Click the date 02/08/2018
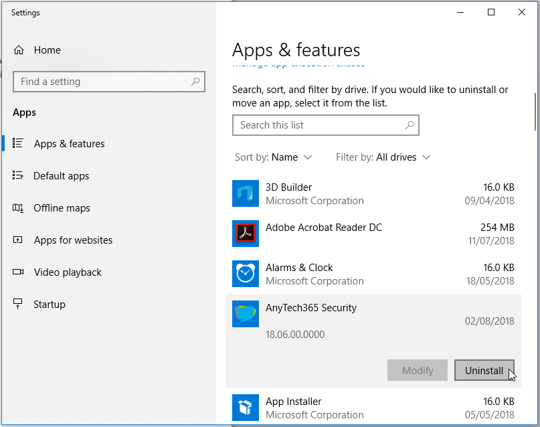540x427 pixels. click(489, 321)
